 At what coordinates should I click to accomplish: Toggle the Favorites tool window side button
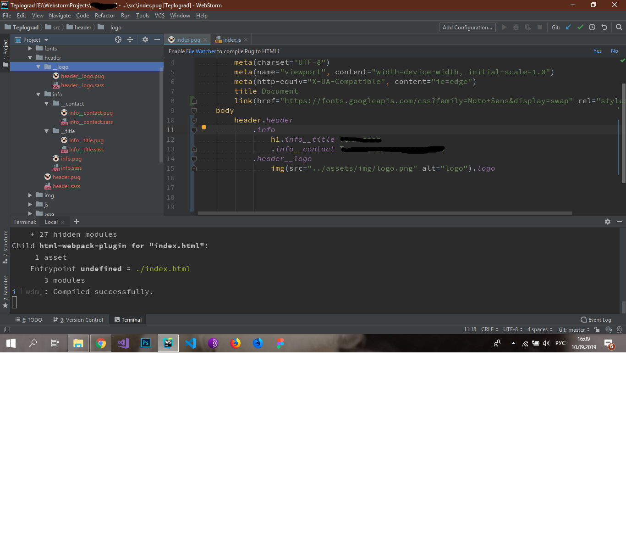click(x=5, y=291)
